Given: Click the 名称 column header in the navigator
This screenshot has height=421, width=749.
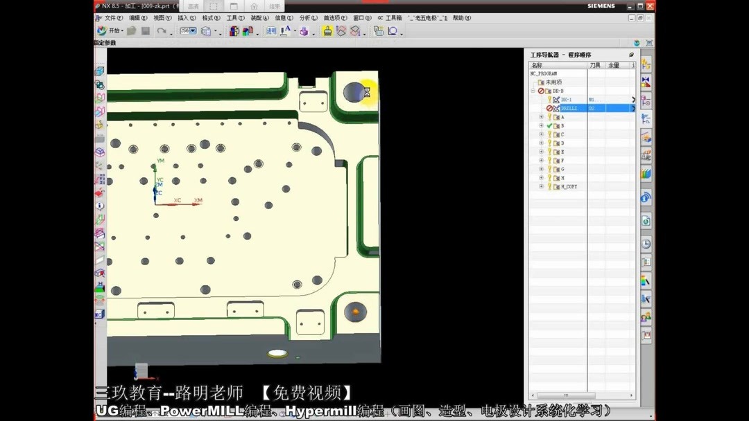Looking at the screenshot, I should [537, 64].
